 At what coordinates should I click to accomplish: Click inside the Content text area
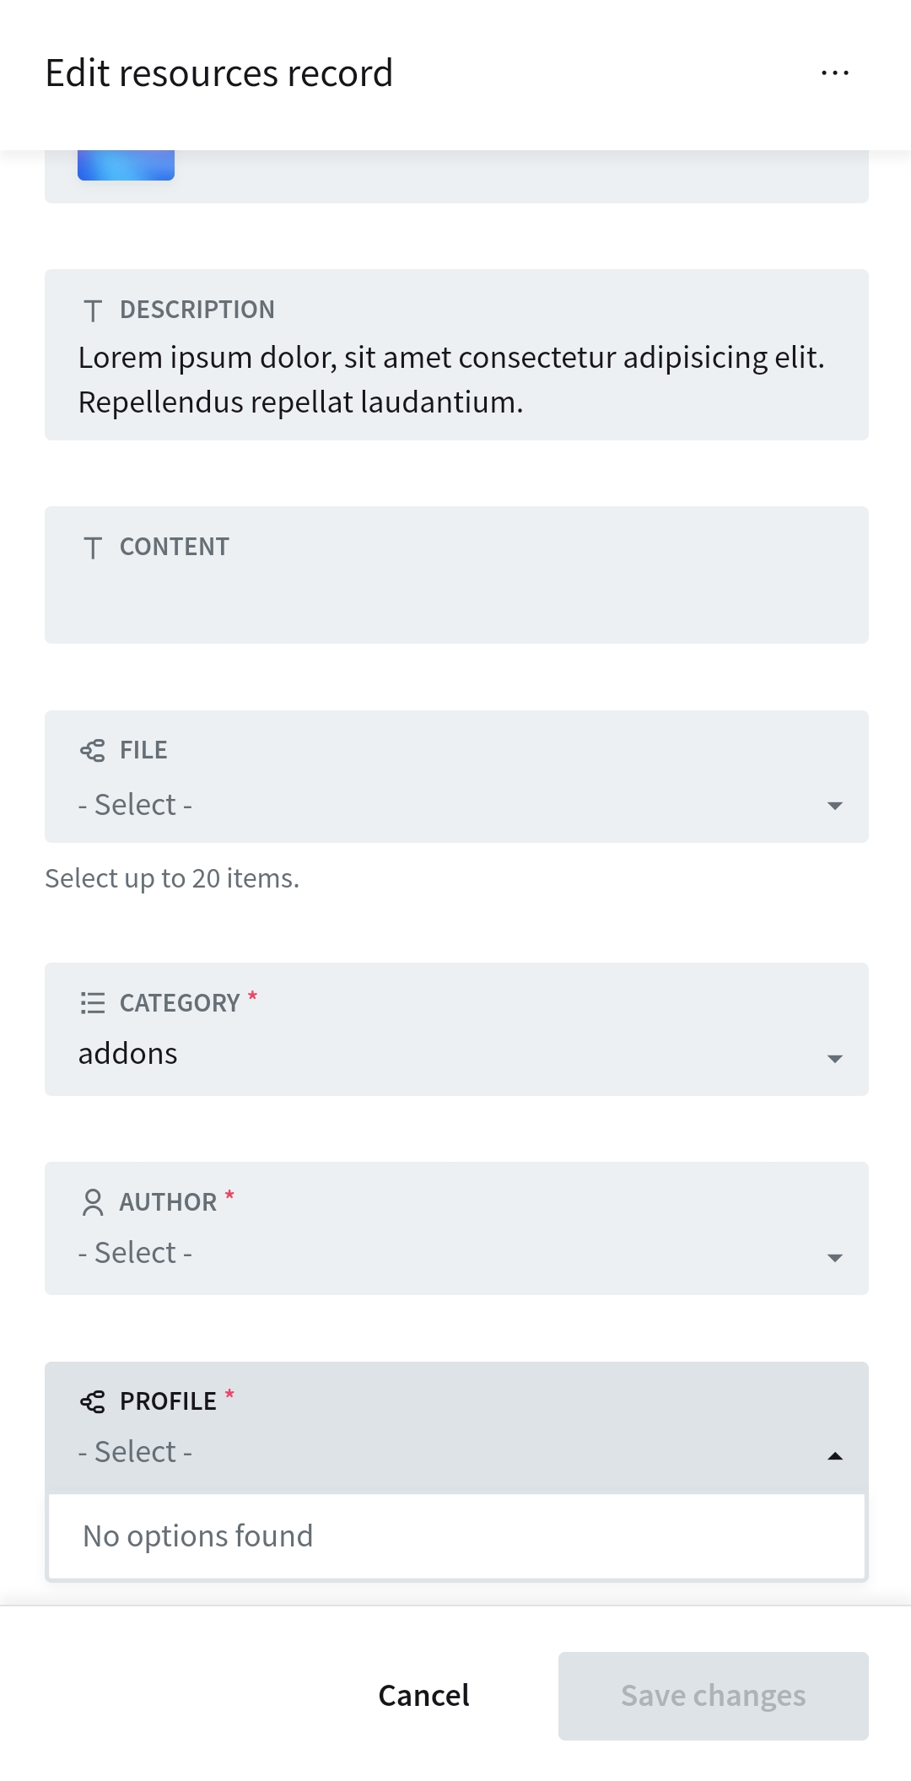point(455,599)
